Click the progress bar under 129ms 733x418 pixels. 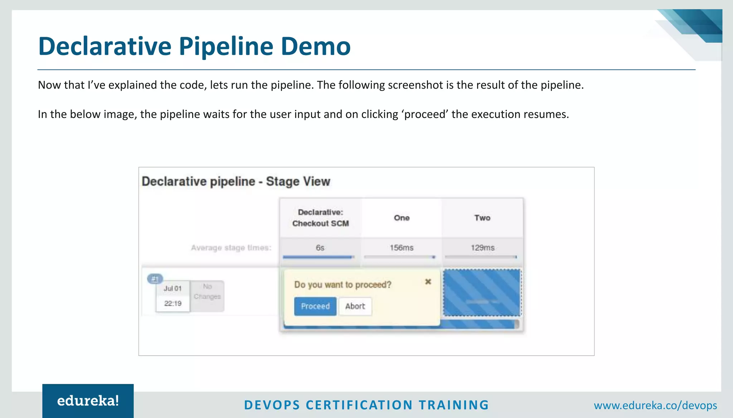pyautogui.click(x=481, y=257)
